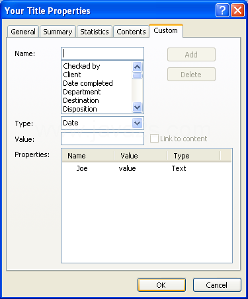This screenshot has height=299, width=248.
Task: Confirm the dialog with OK
Action: [x=161, y=285]
